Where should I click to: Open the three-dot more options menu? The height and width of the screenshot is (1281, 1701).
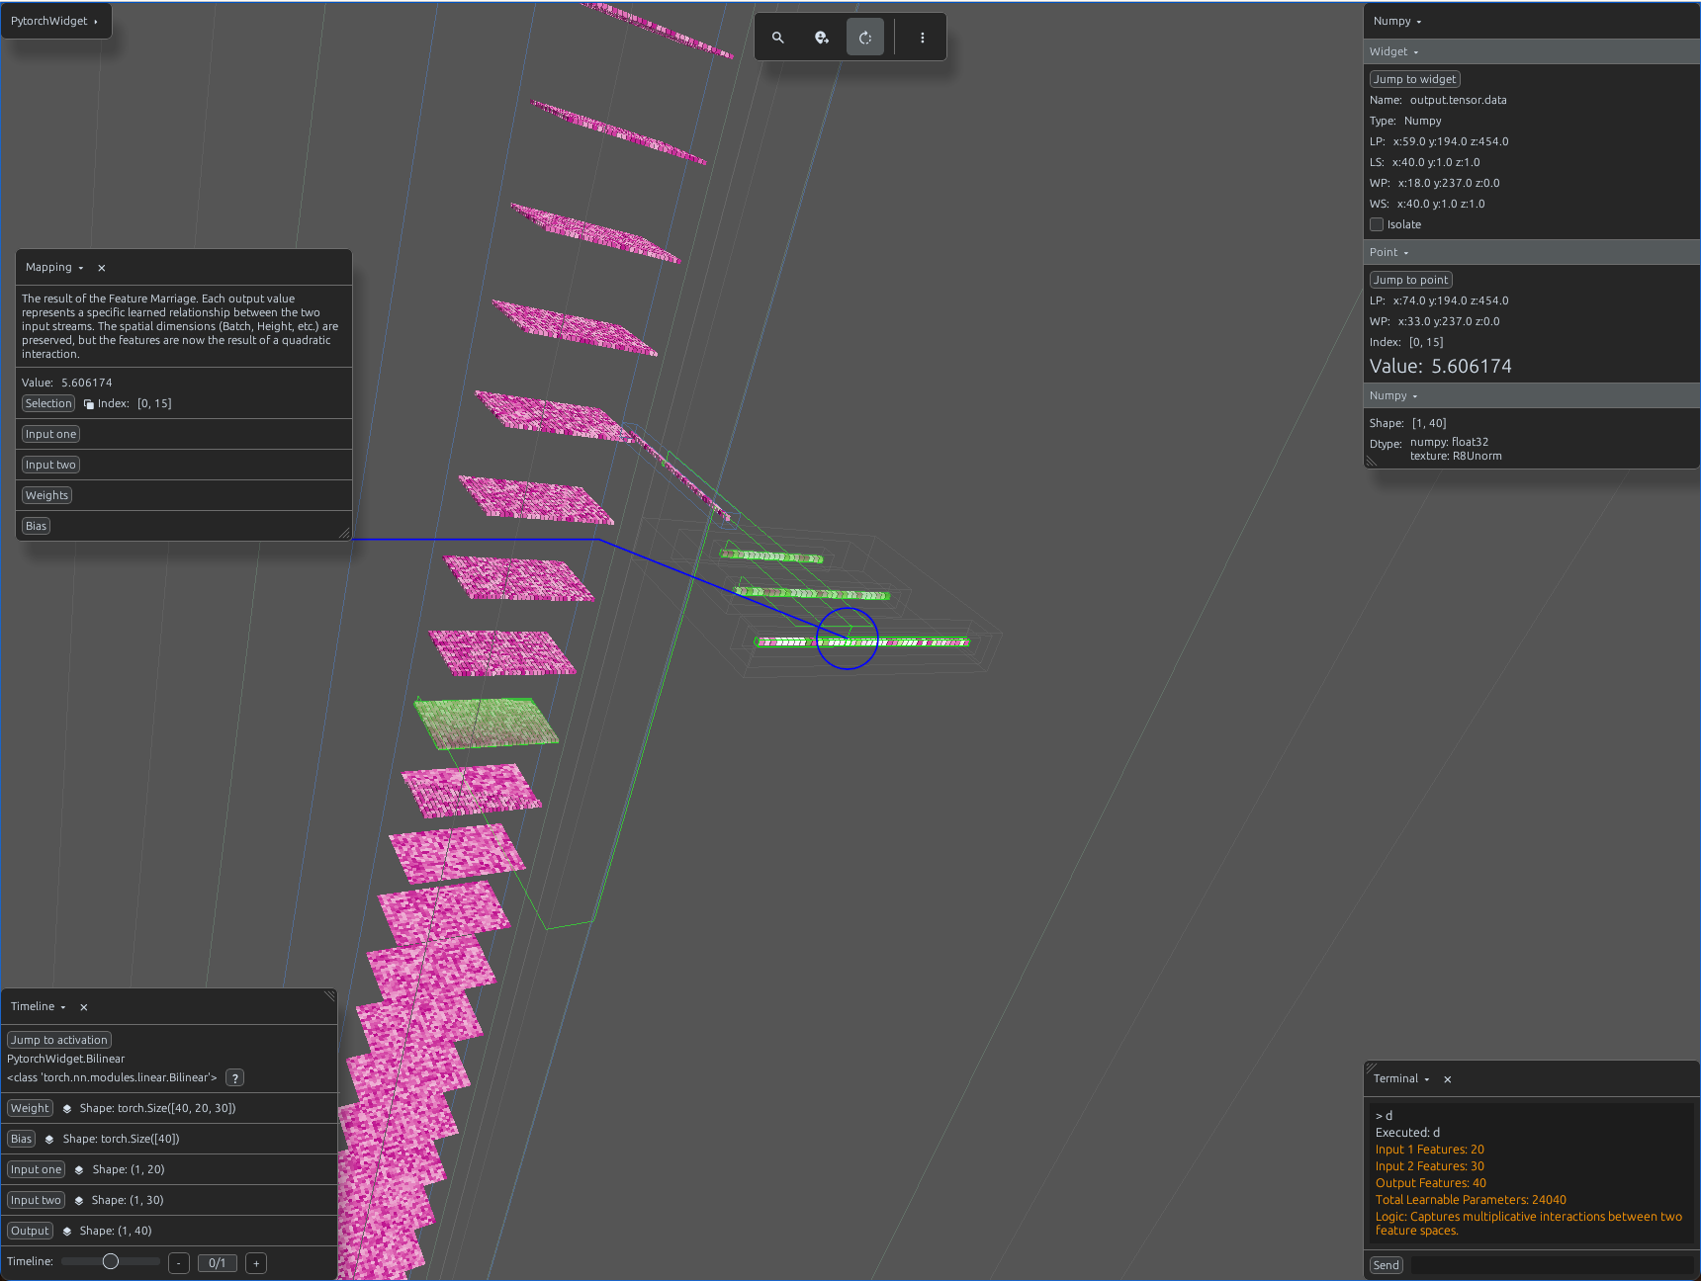[923, 38]
